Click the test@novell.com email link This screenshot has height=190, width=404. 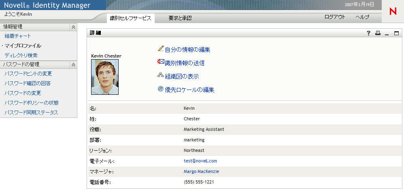(x=200, y=161)
